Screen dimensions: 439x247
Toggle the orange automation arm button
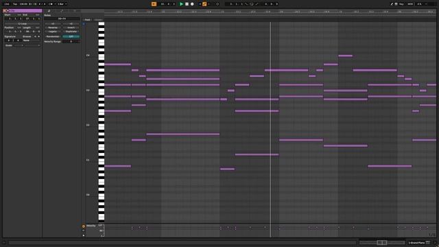pyautogui.click(x=204, y=4)
